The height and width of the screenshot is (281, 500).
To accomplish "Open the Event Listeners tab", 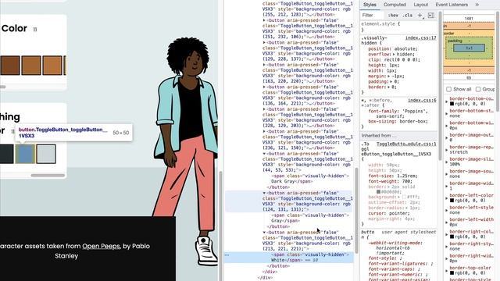I will pos(452,5).
